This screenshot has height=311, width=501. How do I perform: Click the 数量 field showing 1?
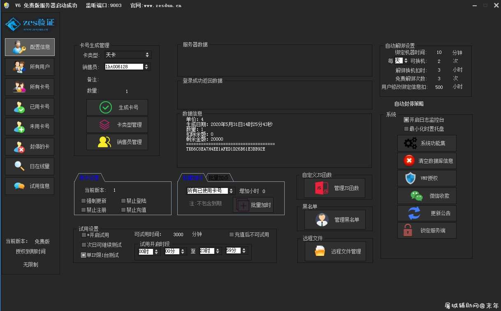pyautogui.click(x=127, y=91)
